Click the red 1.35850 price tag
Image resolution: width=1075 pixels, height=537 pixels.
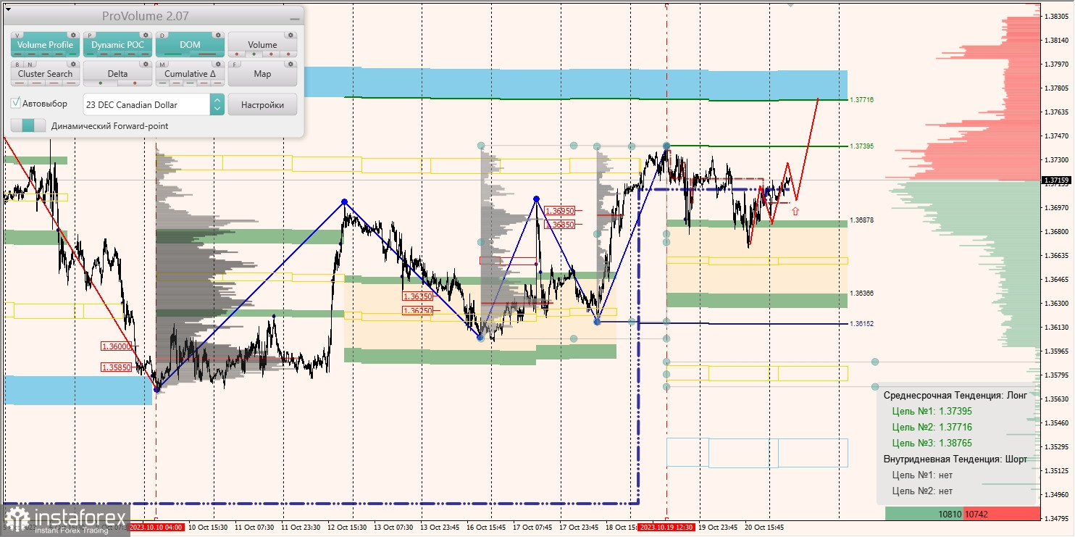pyautogui.click(x=116, y=367)
